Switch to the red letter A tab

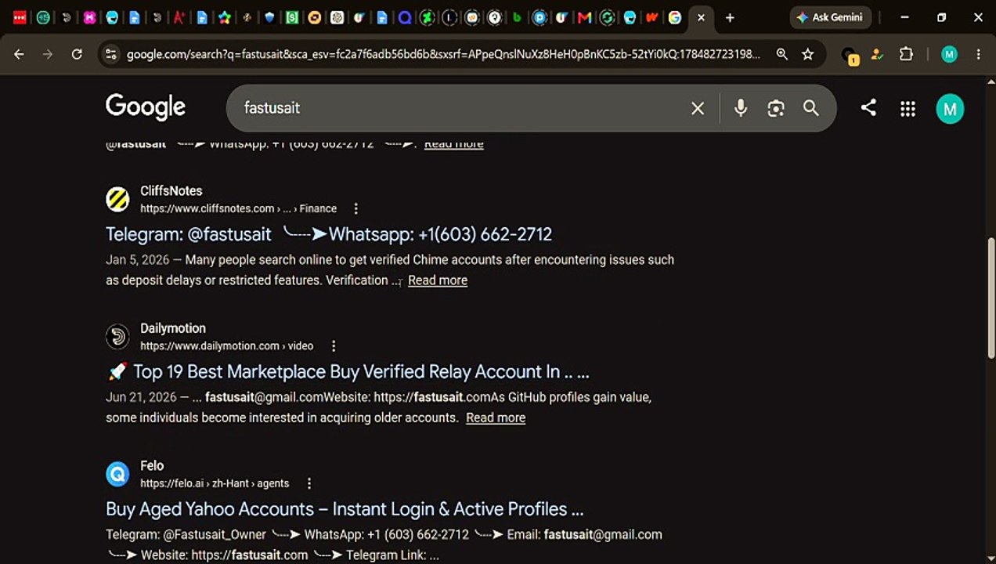pyautogui.click(x=179, y=17)
